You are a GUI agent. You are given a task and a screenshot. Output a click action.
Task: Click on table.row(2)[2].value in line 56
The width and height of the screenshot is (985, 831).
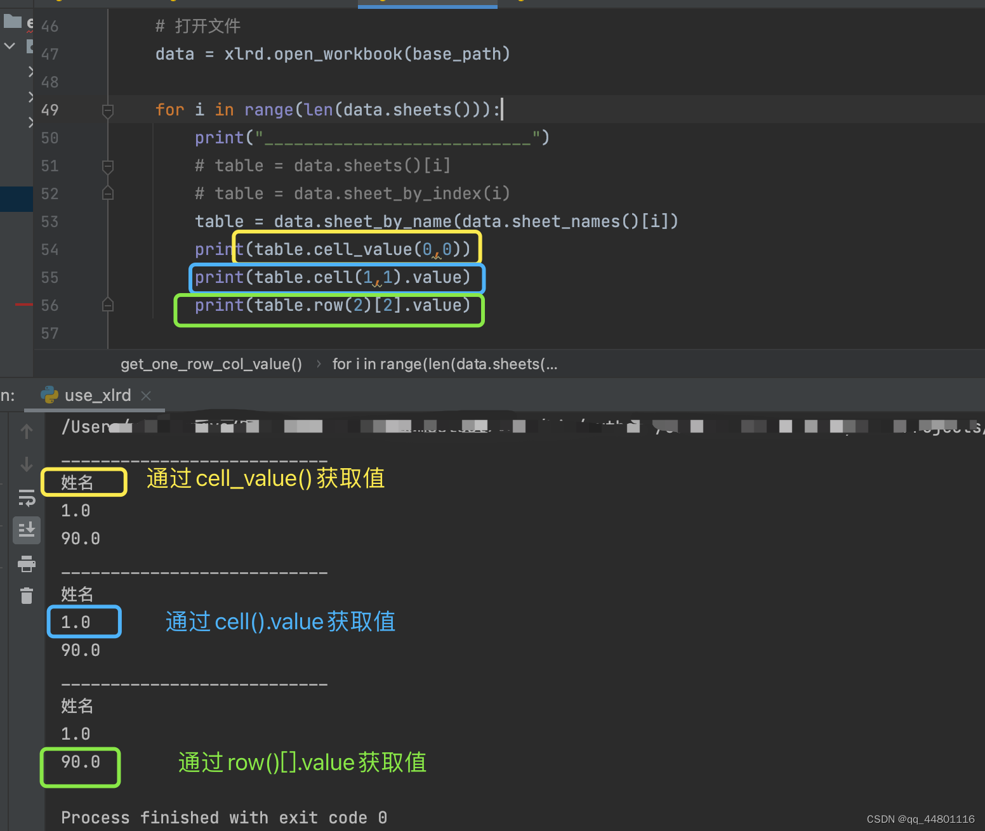pos(358,305)
